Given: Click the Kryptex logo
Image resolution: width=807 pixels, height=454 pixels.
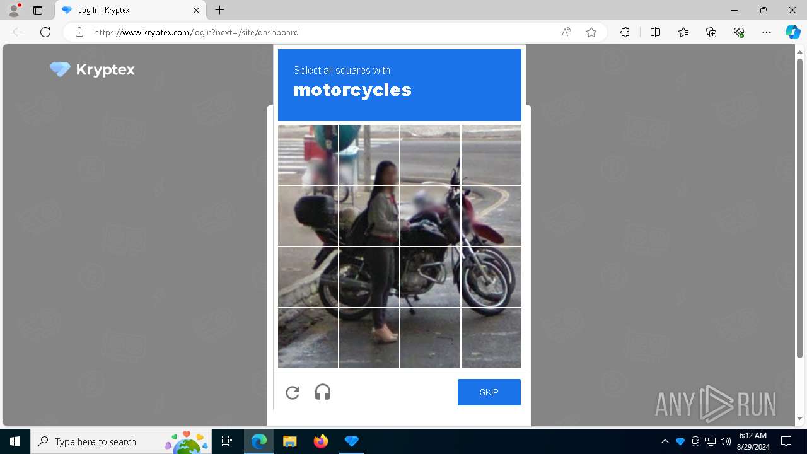Looking at the screenshot, I should [x=92, y=69].
